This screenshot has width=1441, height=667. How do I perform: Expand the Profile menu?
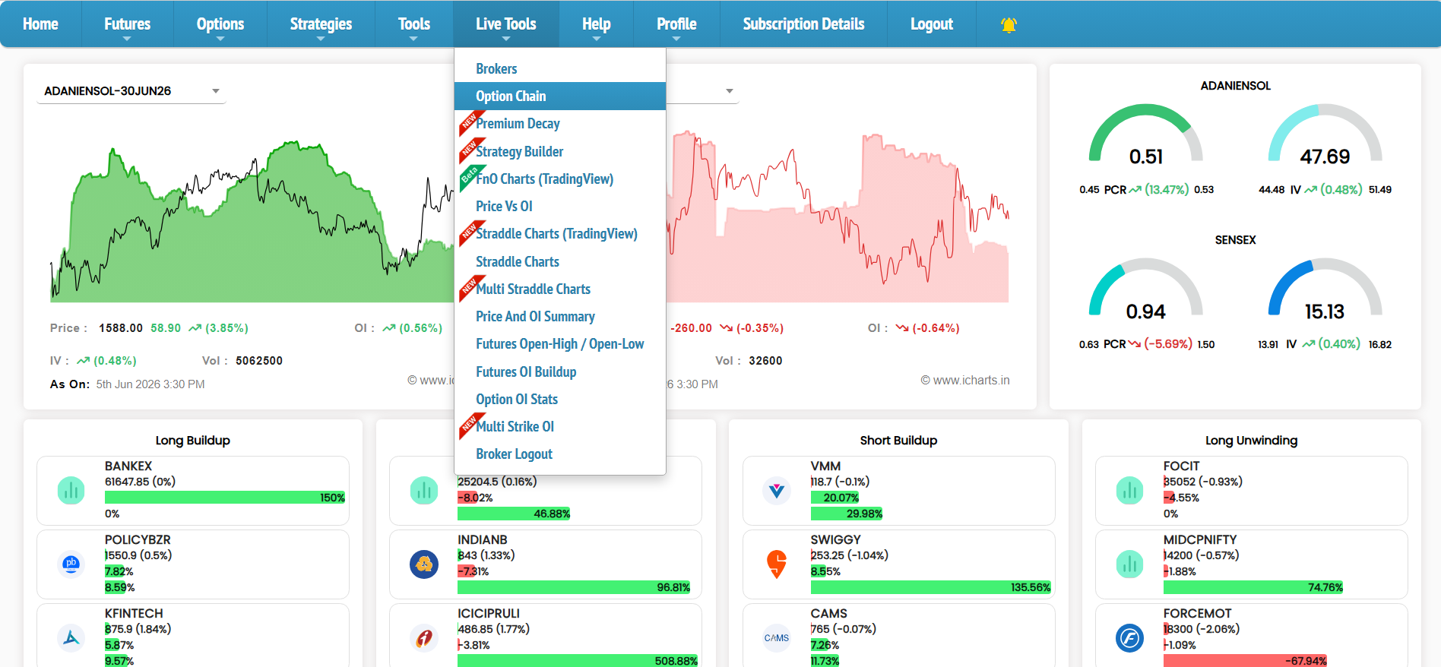[x=676, y=24]
